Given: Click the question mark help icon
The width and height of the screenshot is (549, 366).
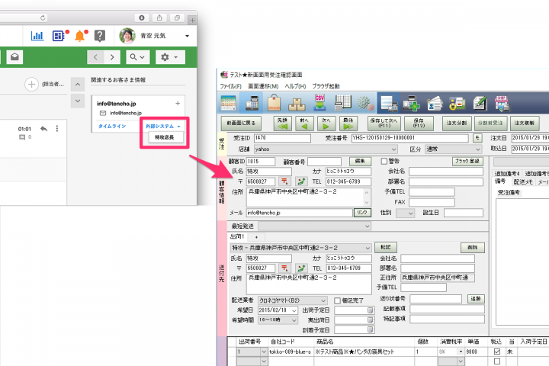Looking at the screenshot, I should [99, 35].
